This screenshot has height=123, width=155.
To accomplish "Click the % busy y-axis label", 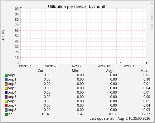I will [3, 35].
